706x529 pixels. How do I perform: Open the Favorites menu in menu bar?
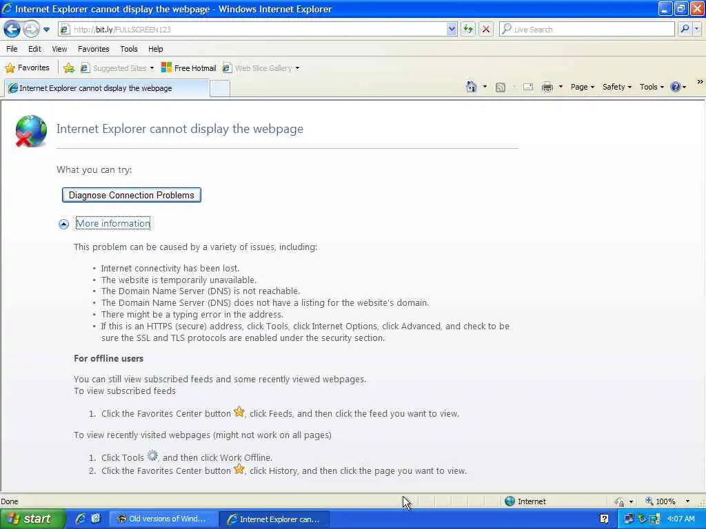tap(94, 49)
